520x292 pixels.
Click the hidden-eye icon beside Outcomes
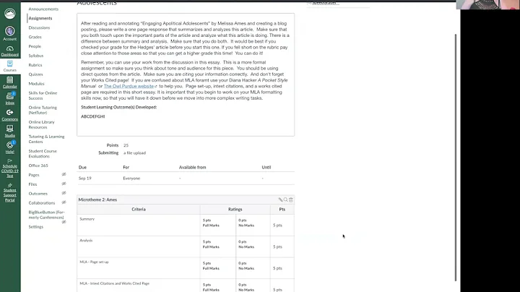pyautogui.click(x=64, y=193)
